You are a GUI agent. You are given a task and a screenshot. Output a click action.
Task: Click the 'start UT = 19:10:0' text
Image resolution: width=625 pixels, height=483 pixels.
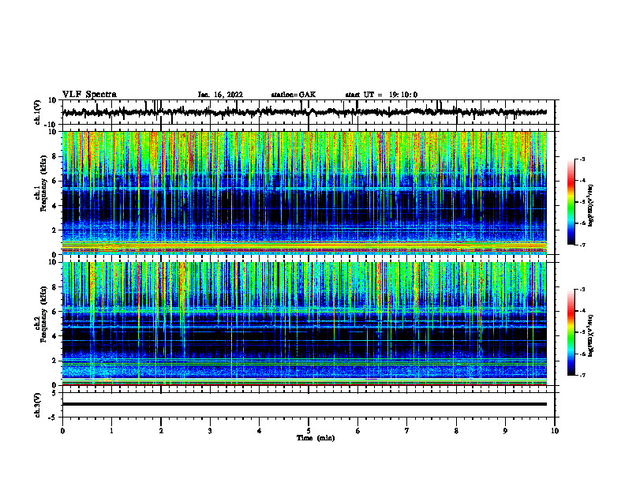click(x=381, y=95)
